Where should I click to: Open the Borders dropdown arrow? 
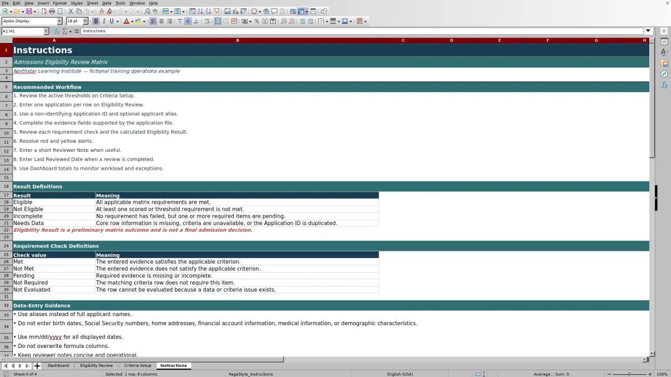[327, 21]
